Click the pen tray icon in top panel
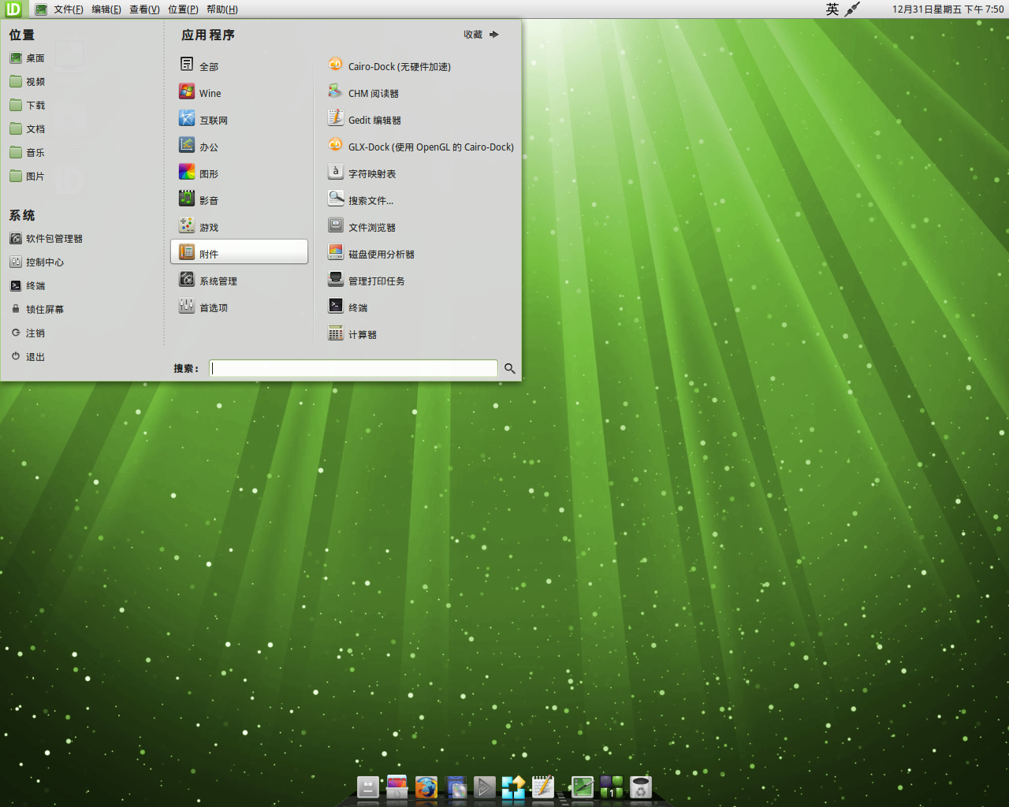This screenshot has width=1009, height=807. point(852,9)
